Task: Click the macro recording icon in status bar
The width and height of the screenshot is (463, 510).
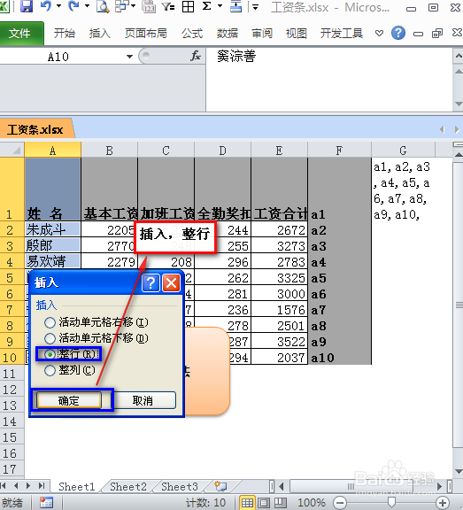Action: pos(47,502)
